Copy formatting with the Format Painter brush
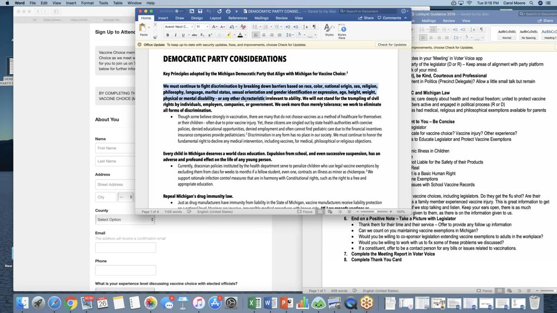Viewport: 557px width, 313px height. click(155, 37)
